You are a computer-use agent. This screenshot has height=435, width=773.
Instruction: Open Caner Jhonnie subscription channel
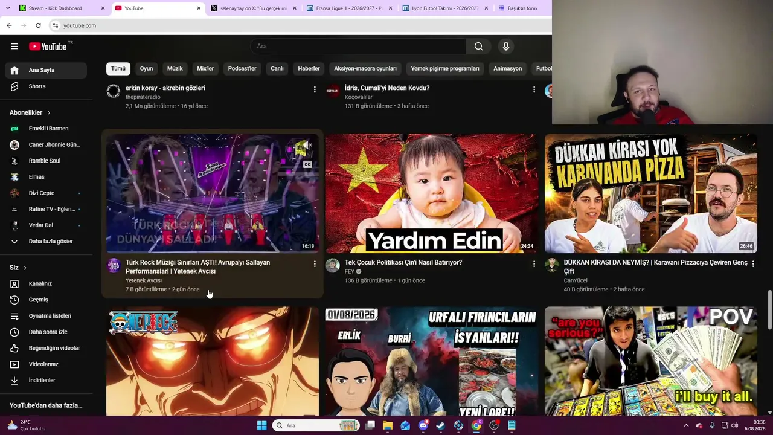(x=46, y=145)
